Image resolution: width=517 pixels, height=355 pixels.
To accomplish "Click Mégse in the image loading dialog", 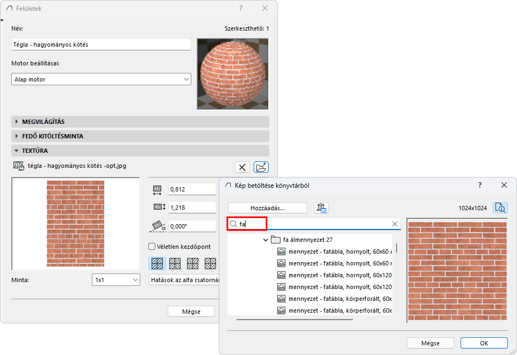I will [430, 343].
